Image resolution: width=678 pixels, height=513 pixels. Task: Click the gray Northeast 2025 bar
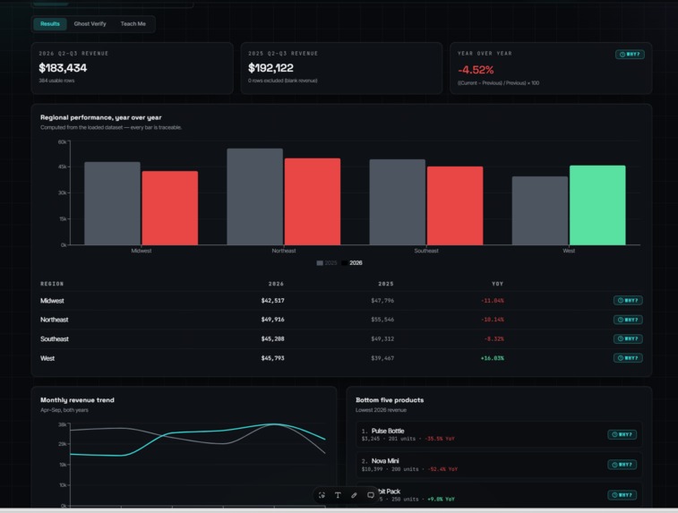pos(254,197)
